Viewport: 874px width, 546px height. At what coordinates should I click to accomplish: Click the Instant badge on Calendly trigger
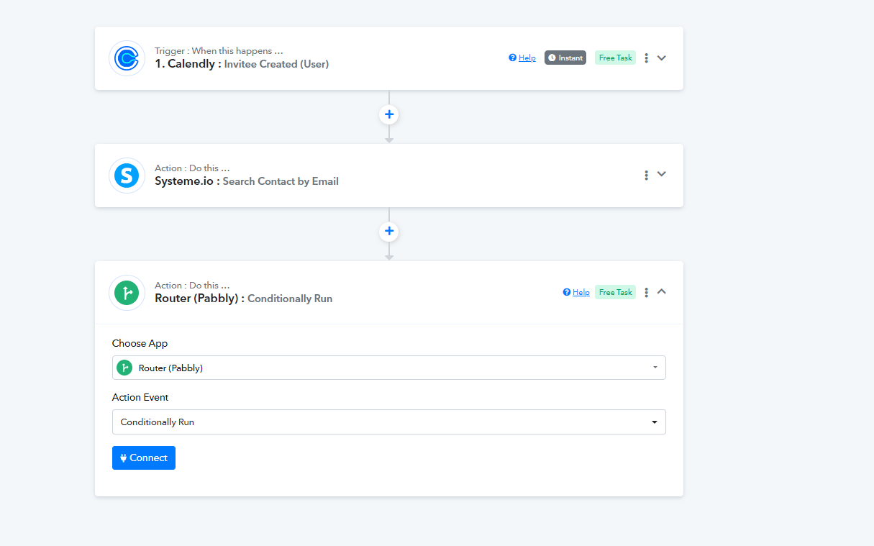click(x=565, y=58)
